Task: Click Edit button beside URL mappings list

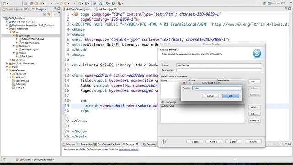Action: point(255,114)
